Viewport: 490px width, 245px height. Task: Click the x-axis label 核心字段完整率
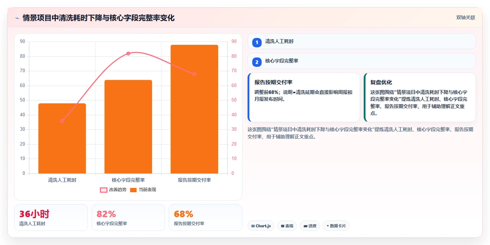pyautogui.click(x=128, y=180)
